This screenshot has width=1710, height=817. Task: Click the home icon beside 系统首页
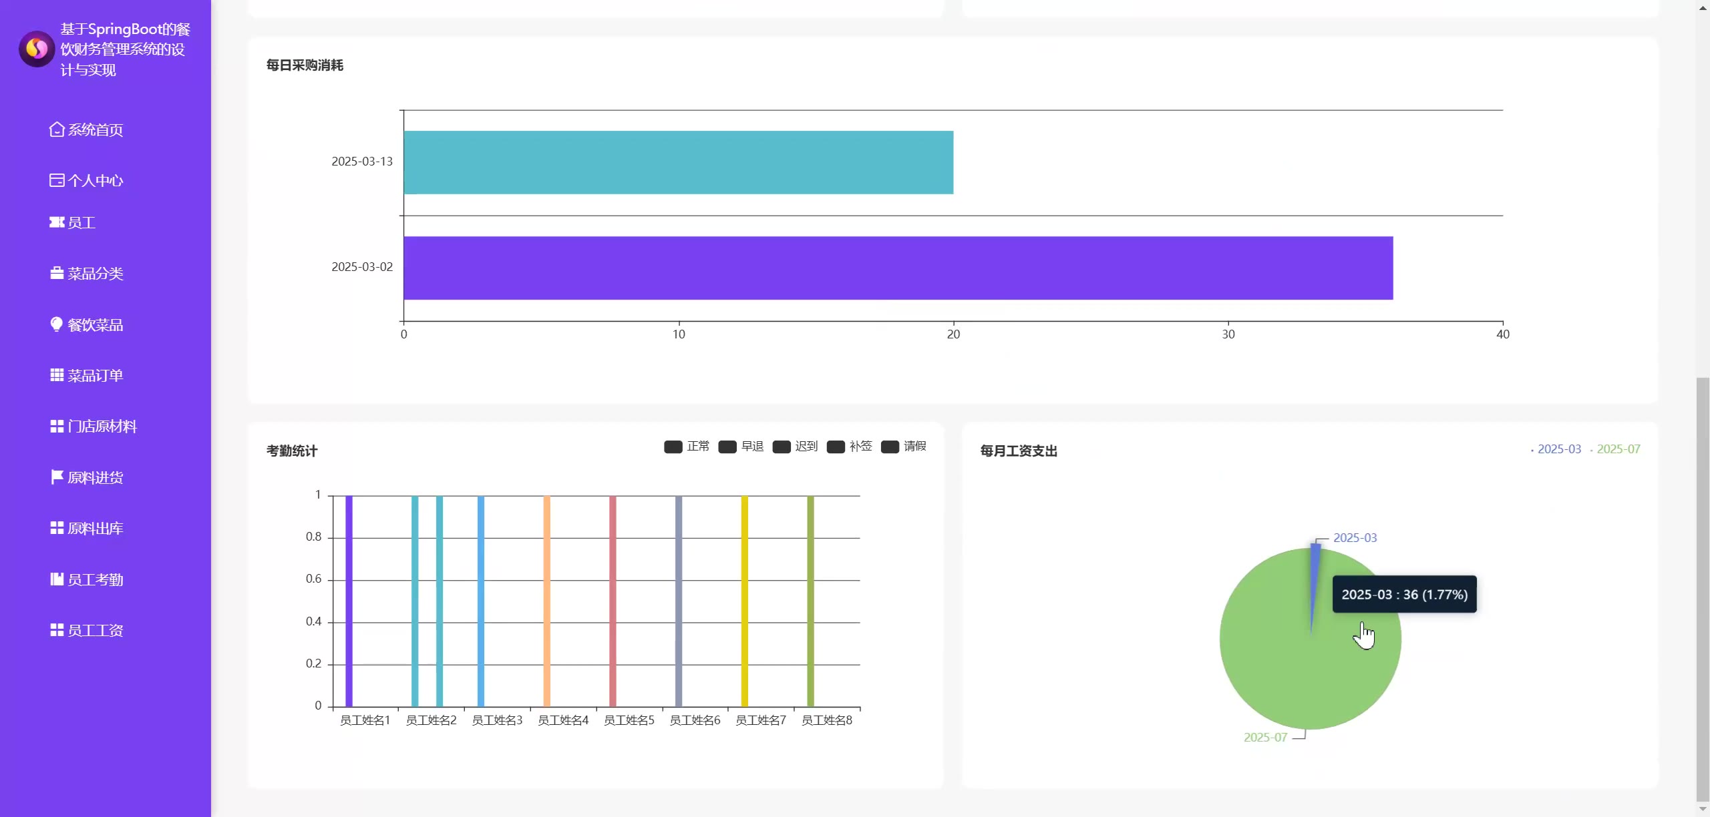pos(57,129)
